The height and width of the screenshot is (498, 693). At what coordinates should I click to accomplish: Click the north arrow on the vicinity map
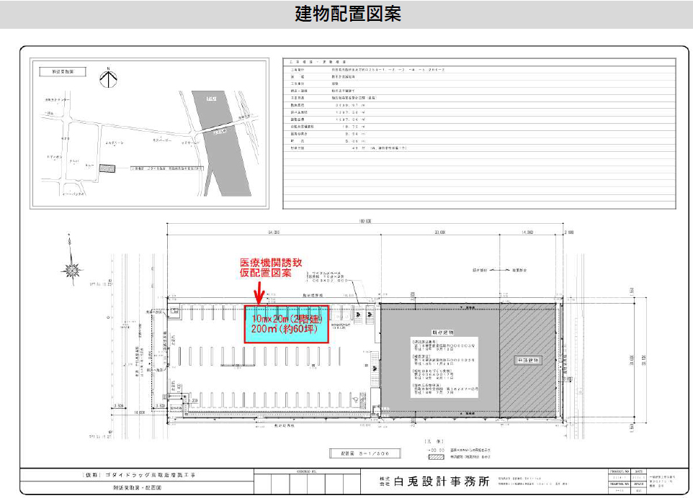(107, 78)
